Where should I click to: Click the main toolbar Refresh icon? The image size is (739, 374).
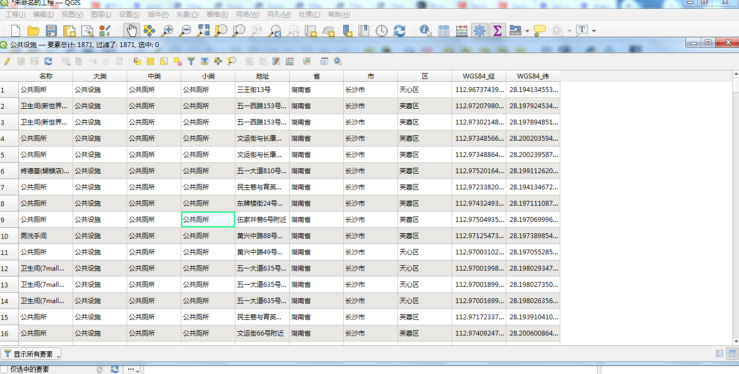[400, 31]
